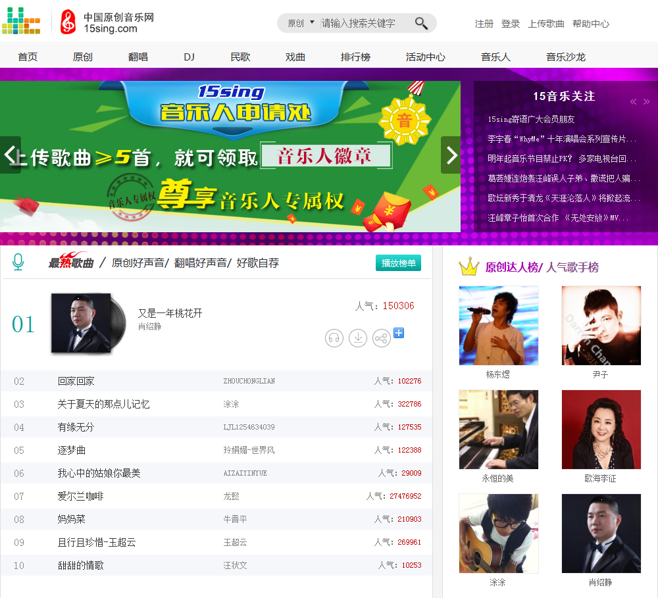Viewport: 658px width, 598px height.
Task: Click the 15sing treble clef logo
Action: point(68,22)
